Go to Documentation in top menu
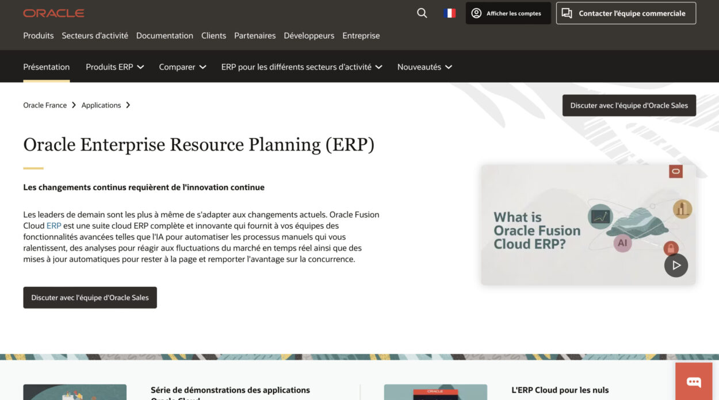Viewport: 719px width, 400px height. pyautogui.click(x=165, y=36)
